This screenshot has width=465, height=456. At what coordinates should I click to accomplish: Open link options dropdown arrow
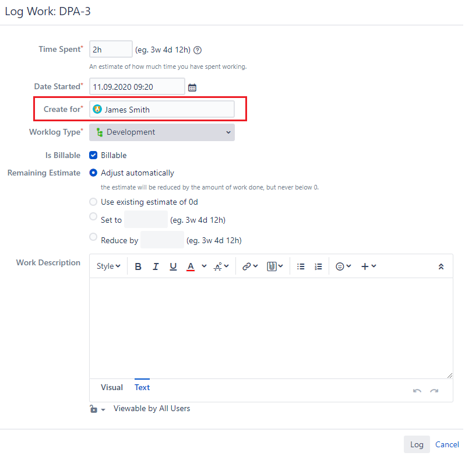click(255, 266)
